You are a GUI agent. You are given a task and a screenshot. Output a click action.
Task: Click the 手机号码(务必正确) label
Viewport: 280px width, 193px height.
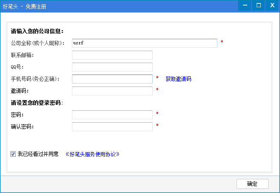[35, 79]
